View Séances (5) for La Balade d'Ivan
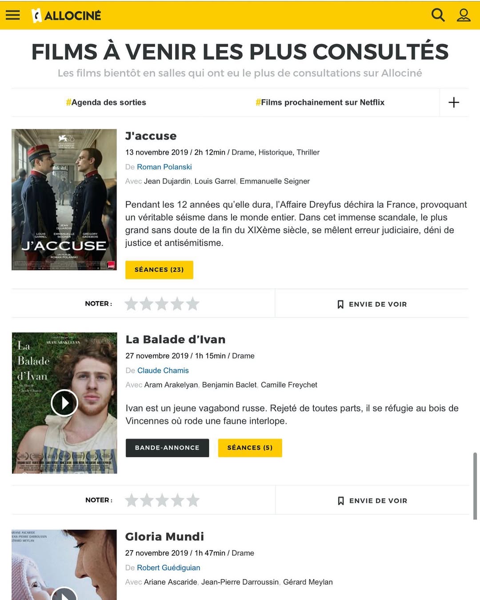The width and height of the screenshot is (480, 600). point(250,448)
